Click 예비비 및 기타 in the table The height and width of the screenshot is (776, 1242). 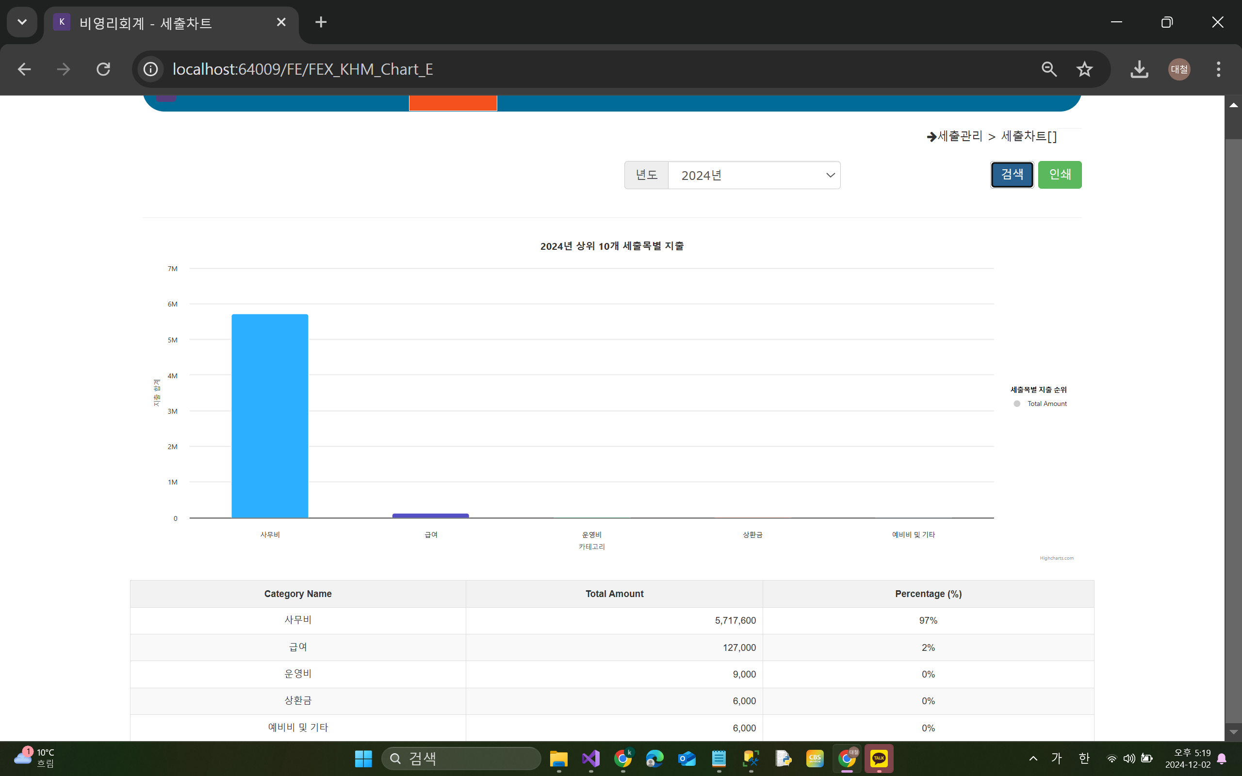coord(298,728)
